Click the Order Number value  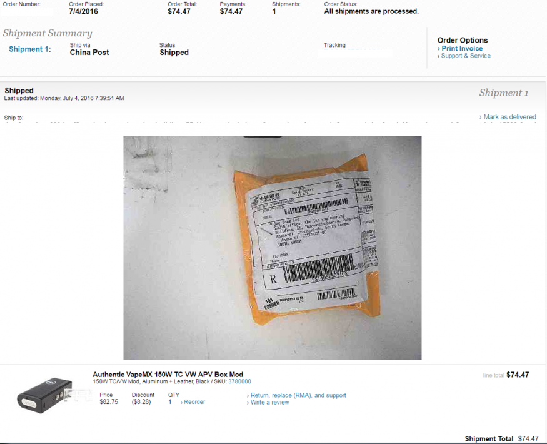click(x=28, y=11)
